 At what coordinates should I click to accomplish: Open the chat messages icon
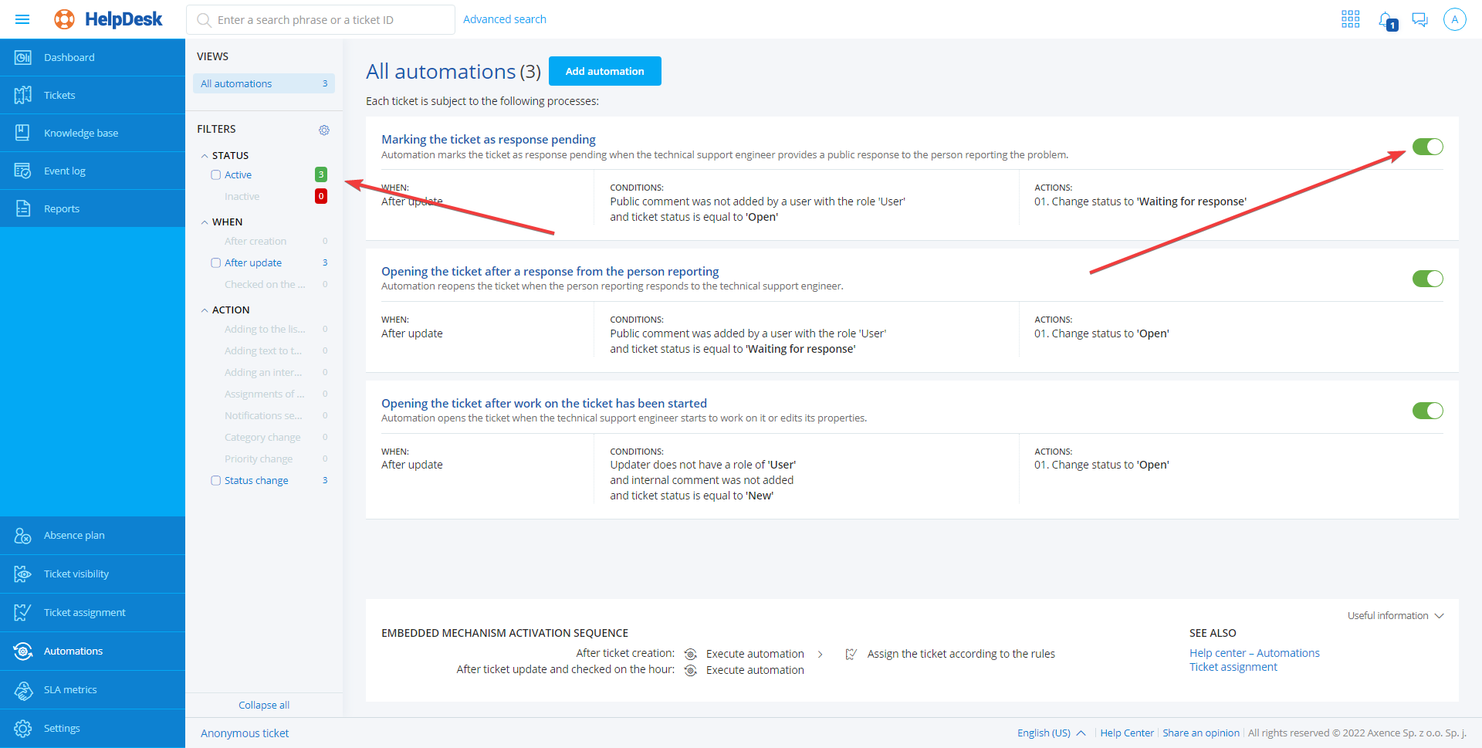tap(1419, 19)
